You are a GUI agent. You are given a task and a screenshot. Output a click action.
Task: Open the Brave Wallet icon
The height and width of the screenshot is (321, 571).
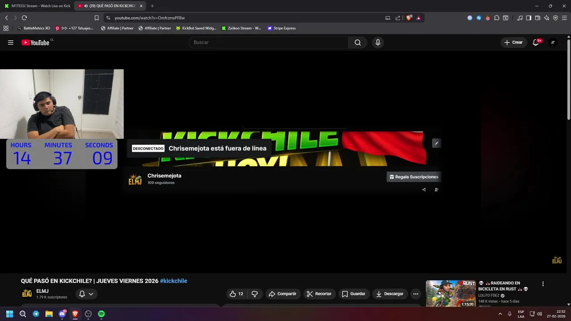[x=538, y=18]
